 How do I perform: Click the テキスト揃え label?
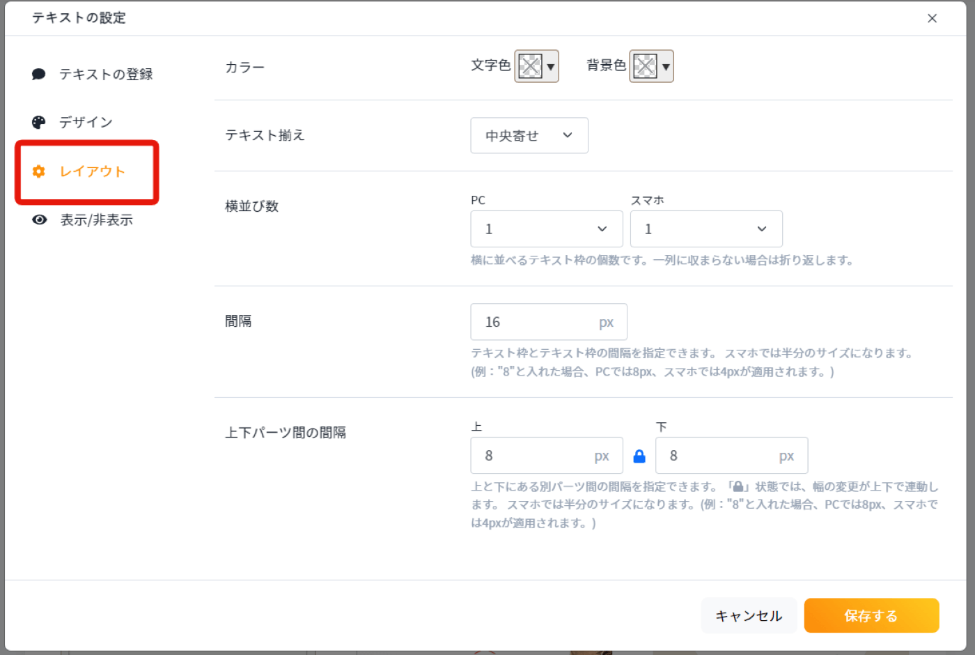pos(265,135)
